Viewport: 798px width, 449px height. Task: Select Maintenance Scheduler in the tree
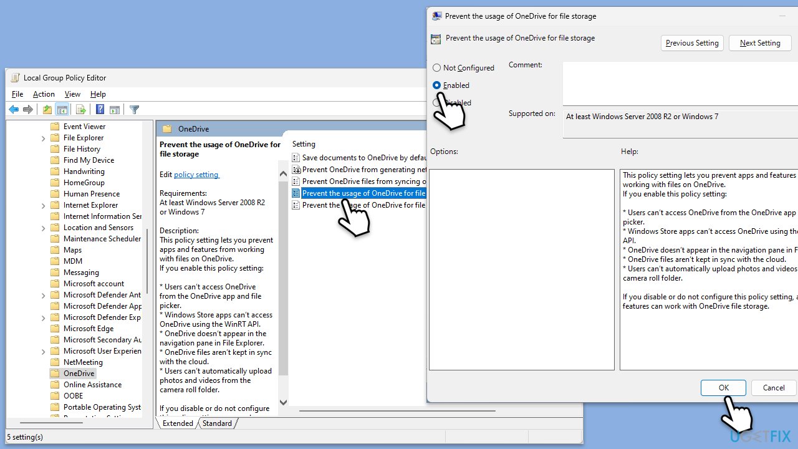tap(102, 239)
